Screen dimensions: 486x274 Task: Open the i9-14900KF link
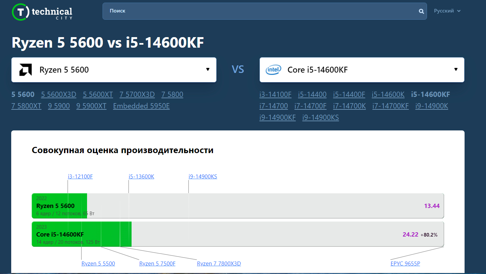278,118
